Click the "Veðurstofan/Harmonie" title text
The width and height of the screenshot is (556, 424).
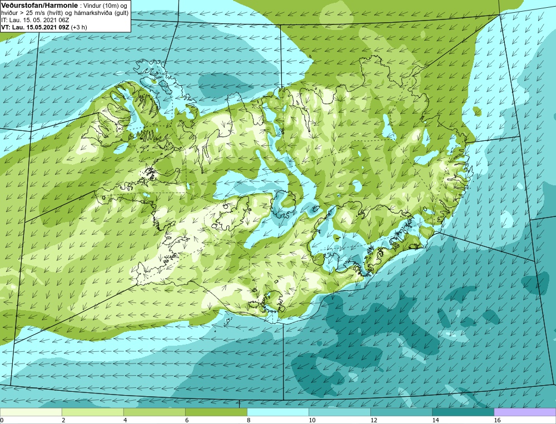pos(39,6)
